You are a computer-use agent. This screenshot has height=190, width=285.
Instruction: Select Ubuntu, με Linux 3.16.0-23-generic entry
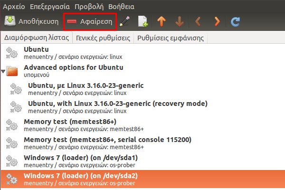click(143, 89)
